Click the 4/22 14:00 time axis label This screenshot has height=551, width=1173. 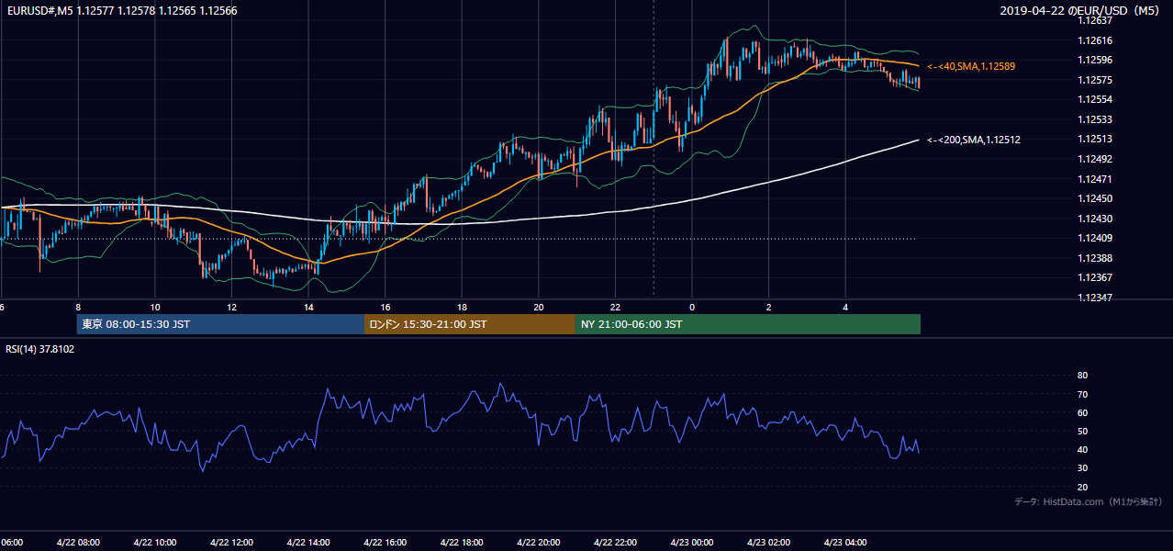308,543
